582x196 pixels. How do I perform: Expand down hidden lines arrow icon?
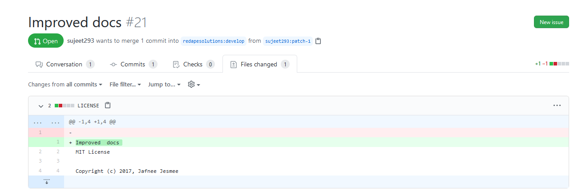click(x=46, y=181)
